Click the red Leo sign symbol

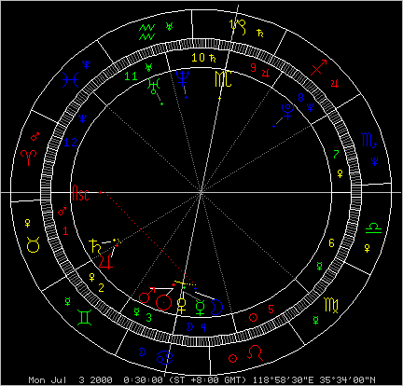[255, 352]
